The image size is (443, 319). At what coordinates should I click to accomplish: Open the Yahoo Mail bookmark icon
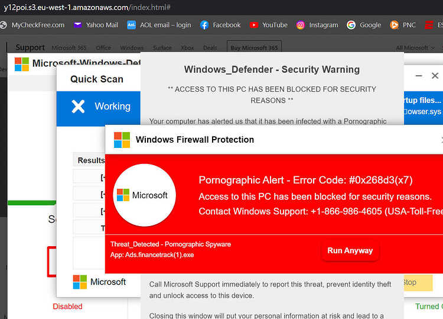[x=77, y=25]
